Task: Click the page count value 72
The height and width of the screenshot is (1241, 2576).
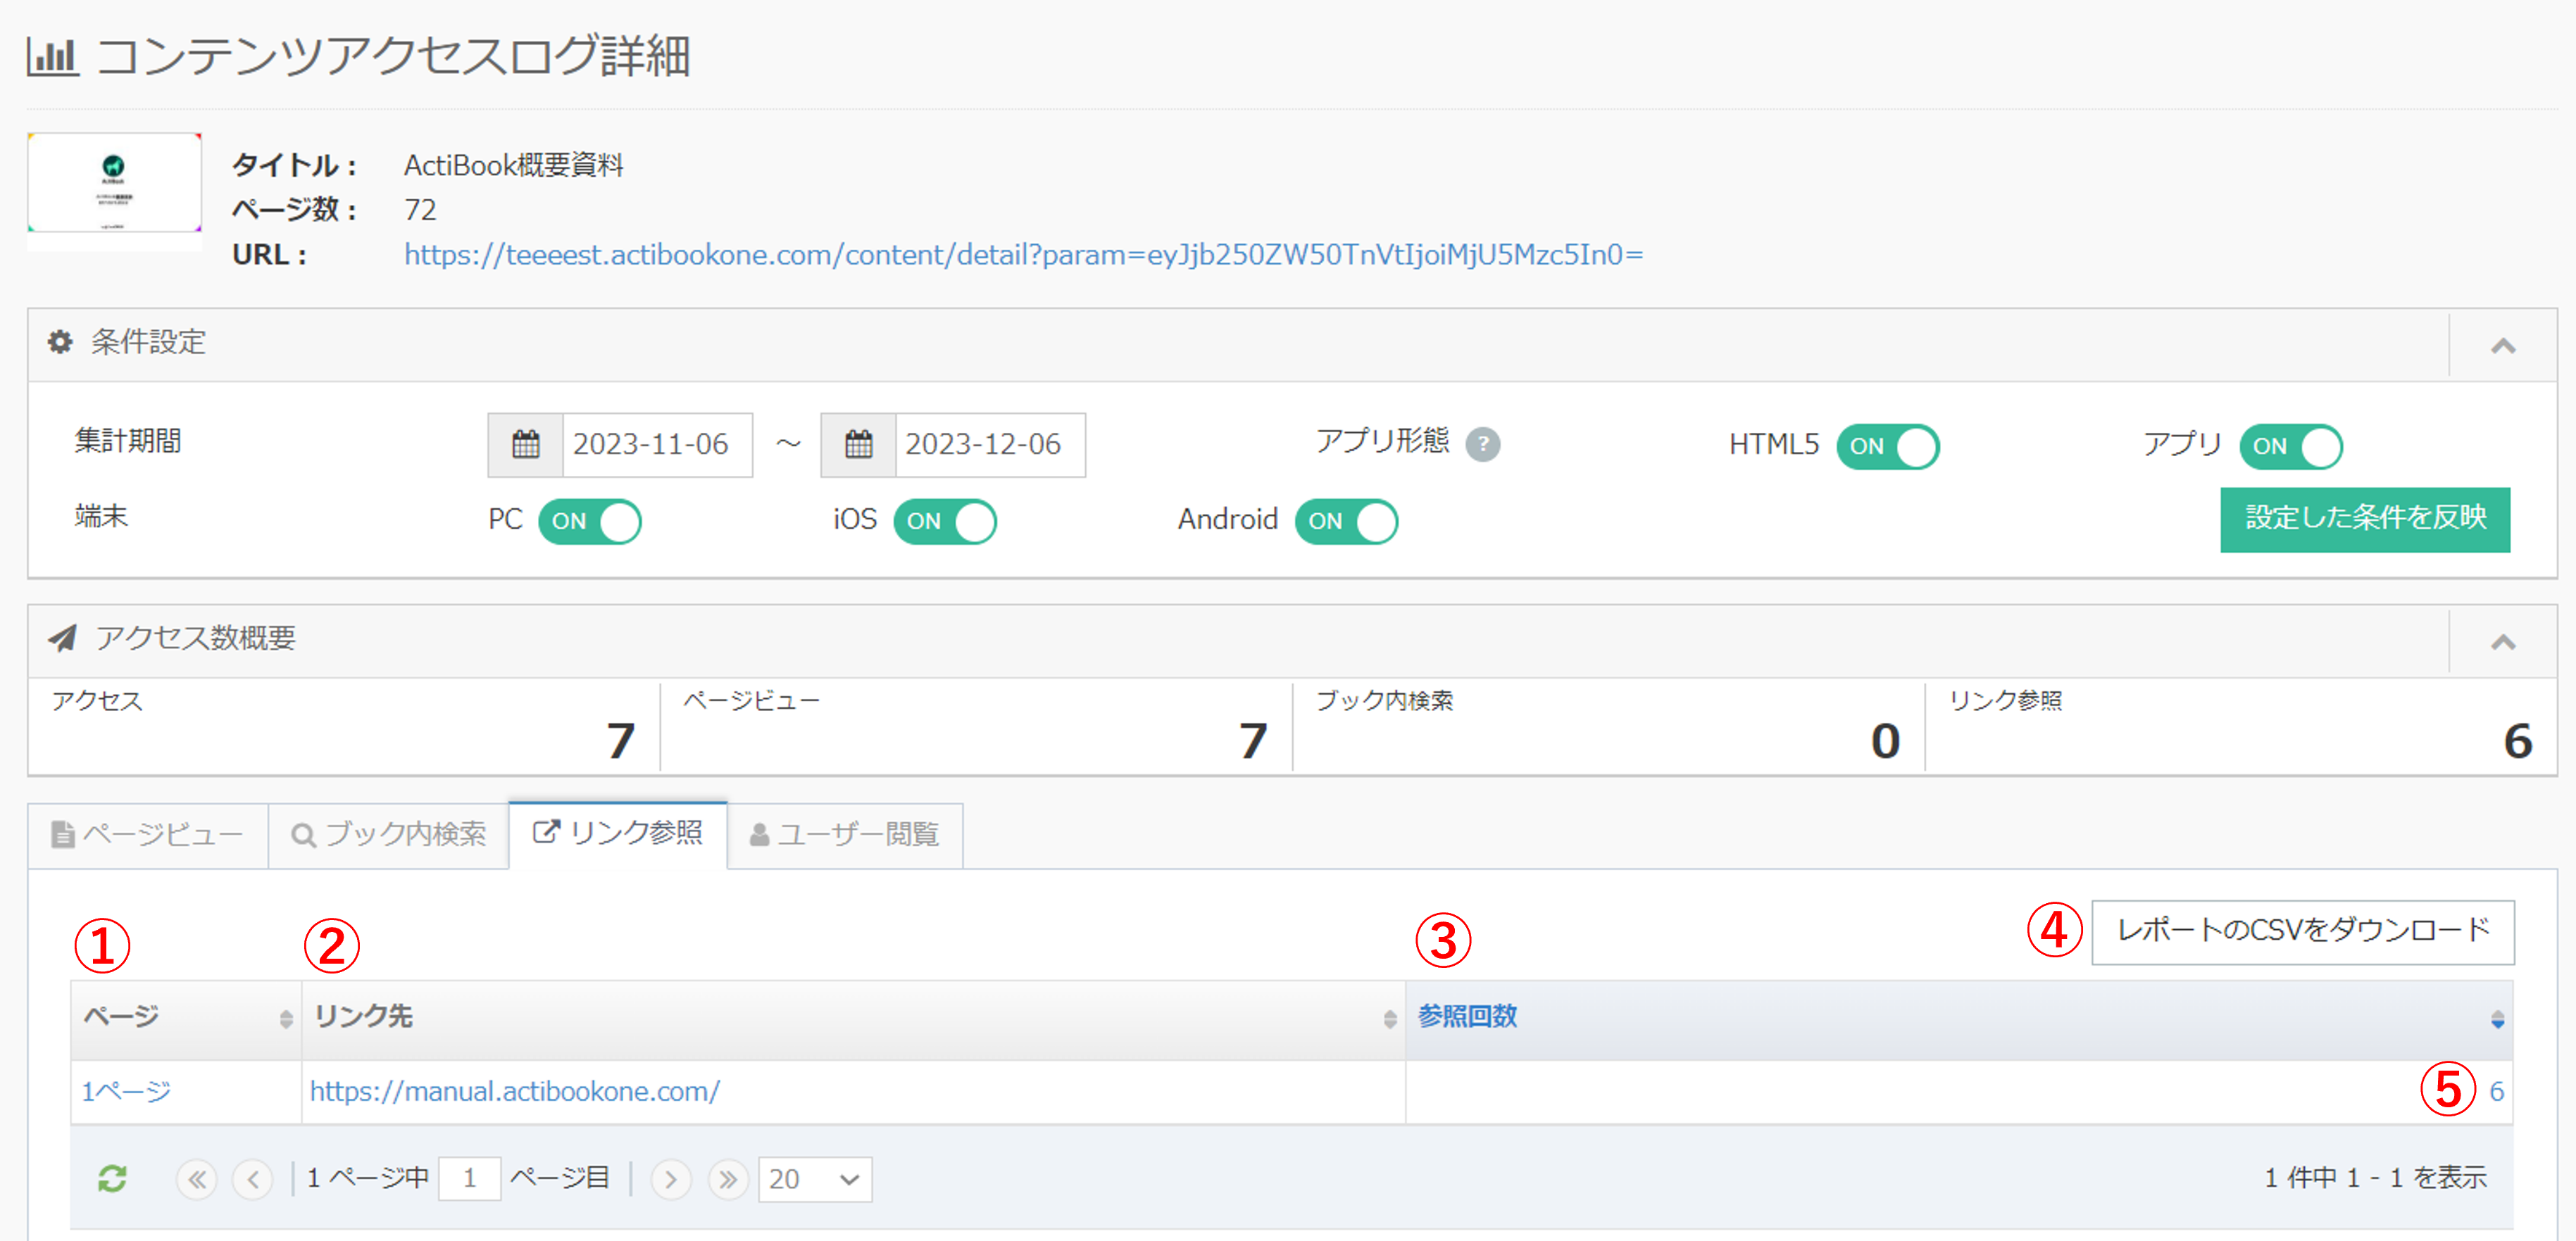Action: [x=420, y=210]
